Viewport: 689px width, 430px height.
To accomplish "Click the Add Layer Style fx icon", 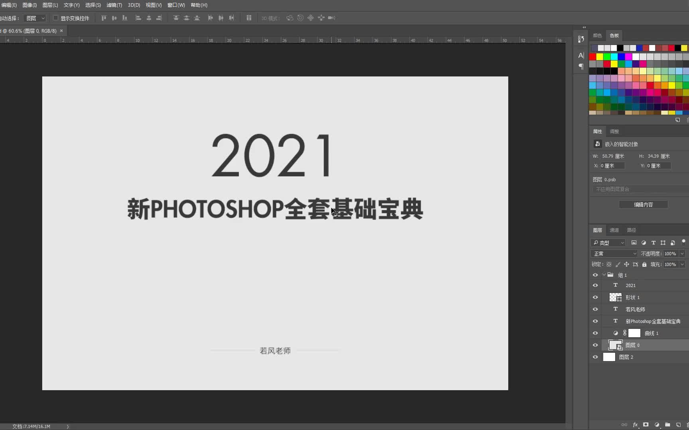I will 636,425.
